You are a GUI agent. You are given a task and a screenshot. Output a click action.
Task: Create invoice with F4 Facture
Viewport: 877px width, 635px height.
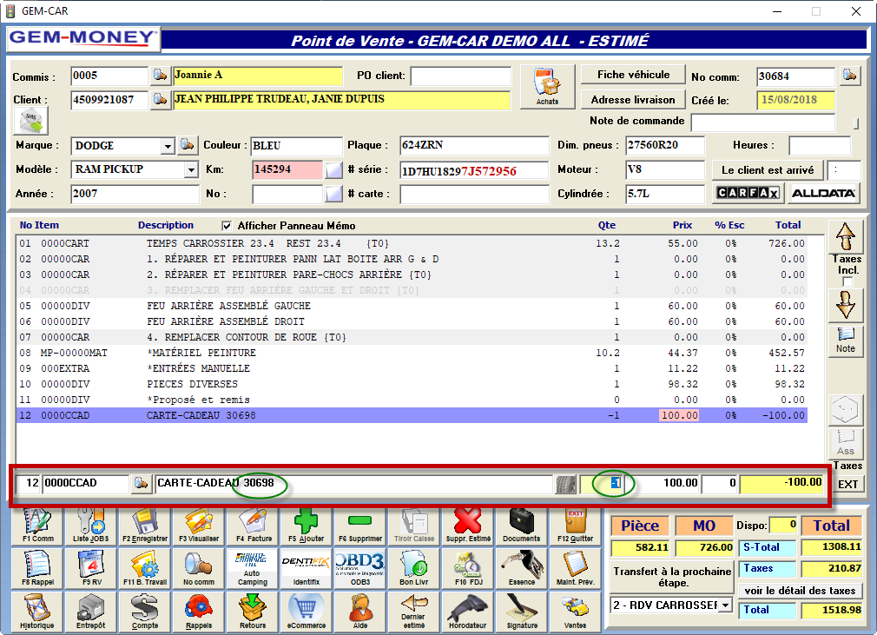(253, 526)
